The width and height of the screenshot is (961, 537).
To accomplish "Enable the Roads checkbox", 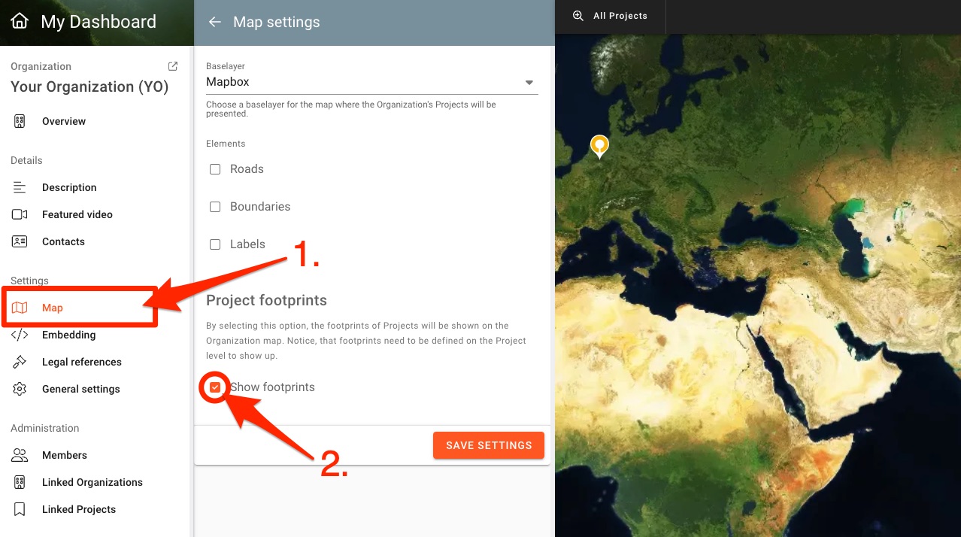I will [x=215, y=169].
